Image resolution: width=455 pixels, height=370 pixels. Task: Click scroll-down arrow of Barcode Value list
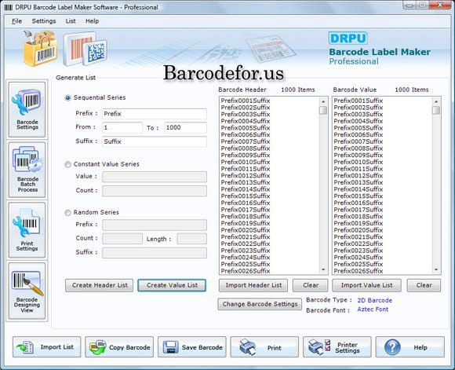(436, 269)
